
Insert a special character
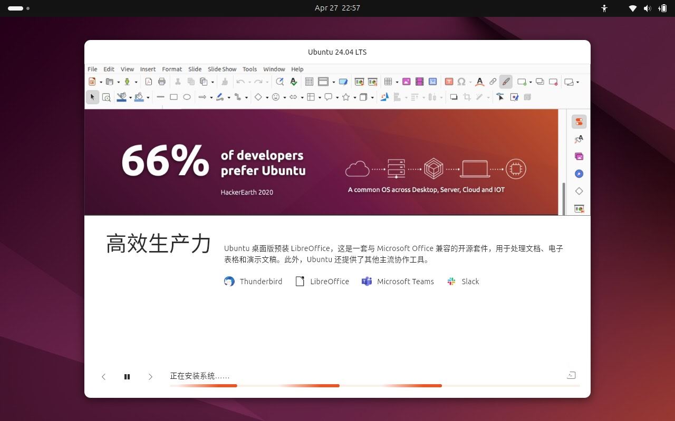461,82
